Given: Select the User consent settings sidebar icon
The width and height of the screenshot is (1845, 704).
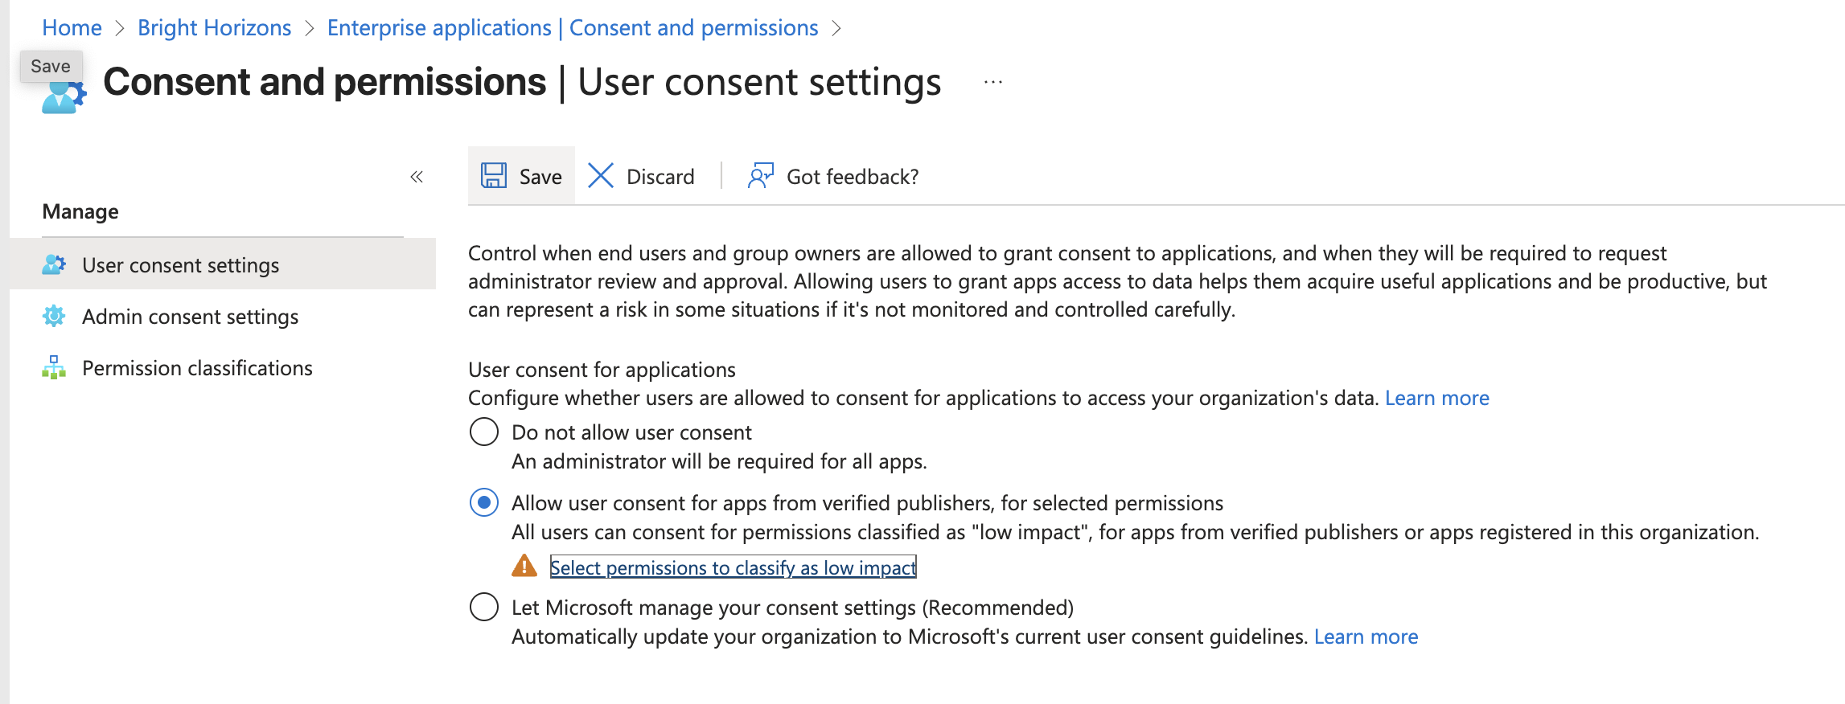Looking at the screenshot, I should tap(53, 264).
